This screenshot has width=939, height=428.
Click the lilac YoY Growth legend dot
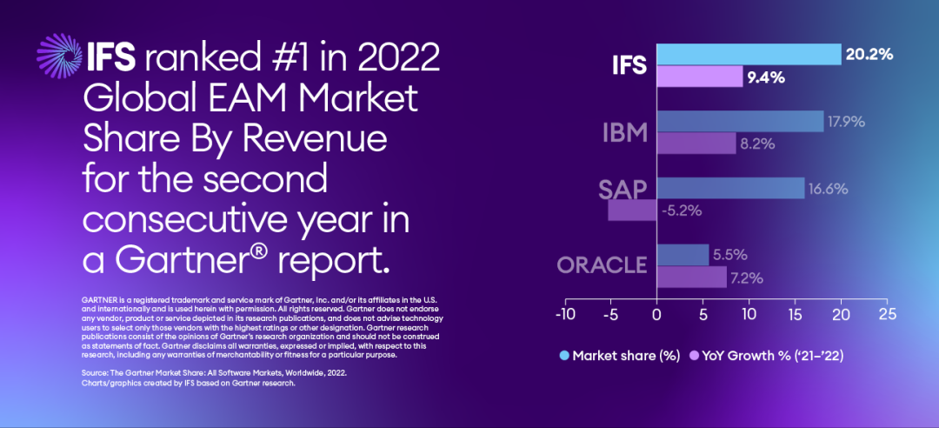[x=696, y=356]
